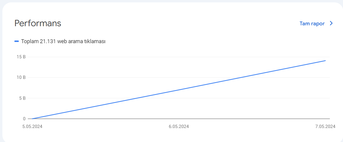Click the 15 B horizontal gridline
The image size is (343, 142).
pos(179,57)
